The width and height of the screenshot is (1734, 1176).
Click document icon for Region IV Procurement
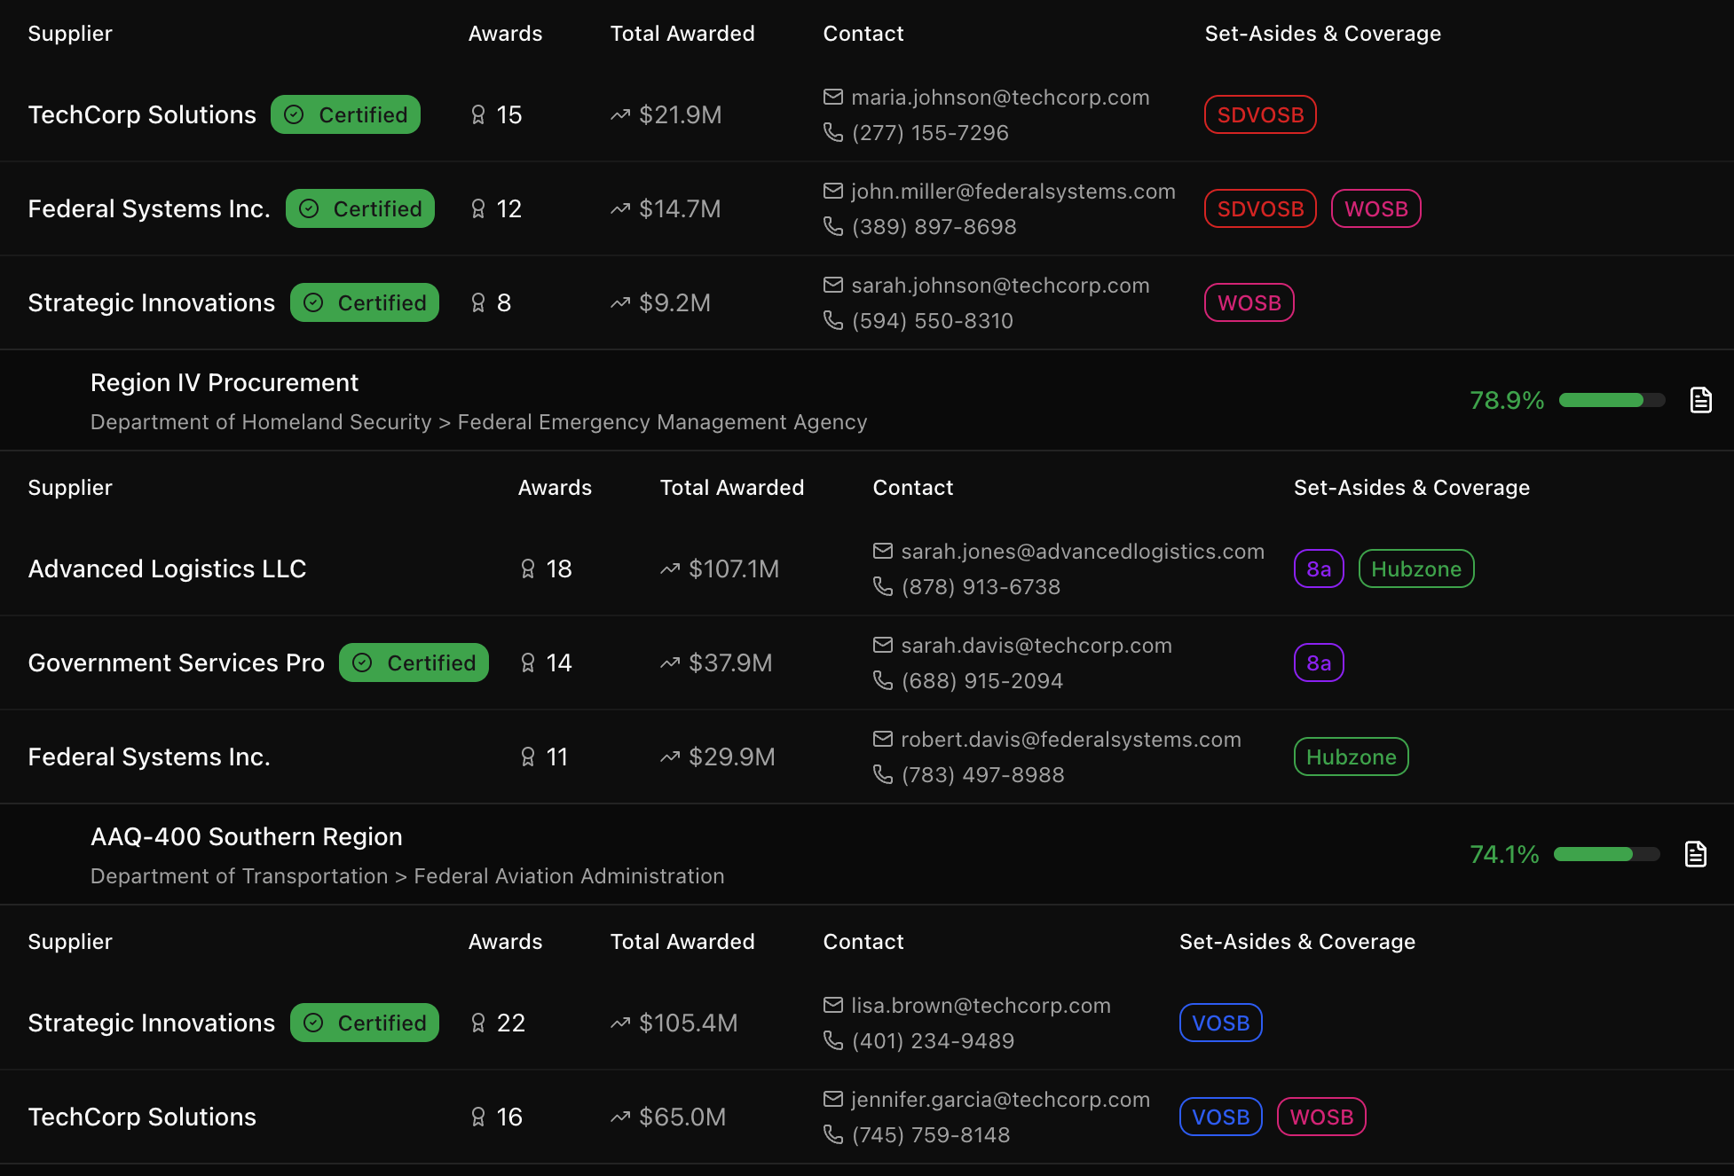(x=1700, y=400)
